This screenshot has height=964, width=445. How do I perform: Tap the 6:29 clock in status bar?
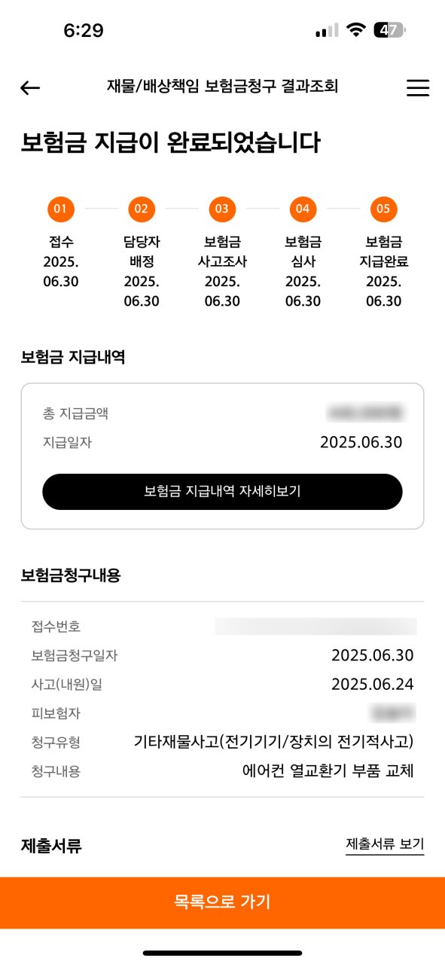(84, 30)
